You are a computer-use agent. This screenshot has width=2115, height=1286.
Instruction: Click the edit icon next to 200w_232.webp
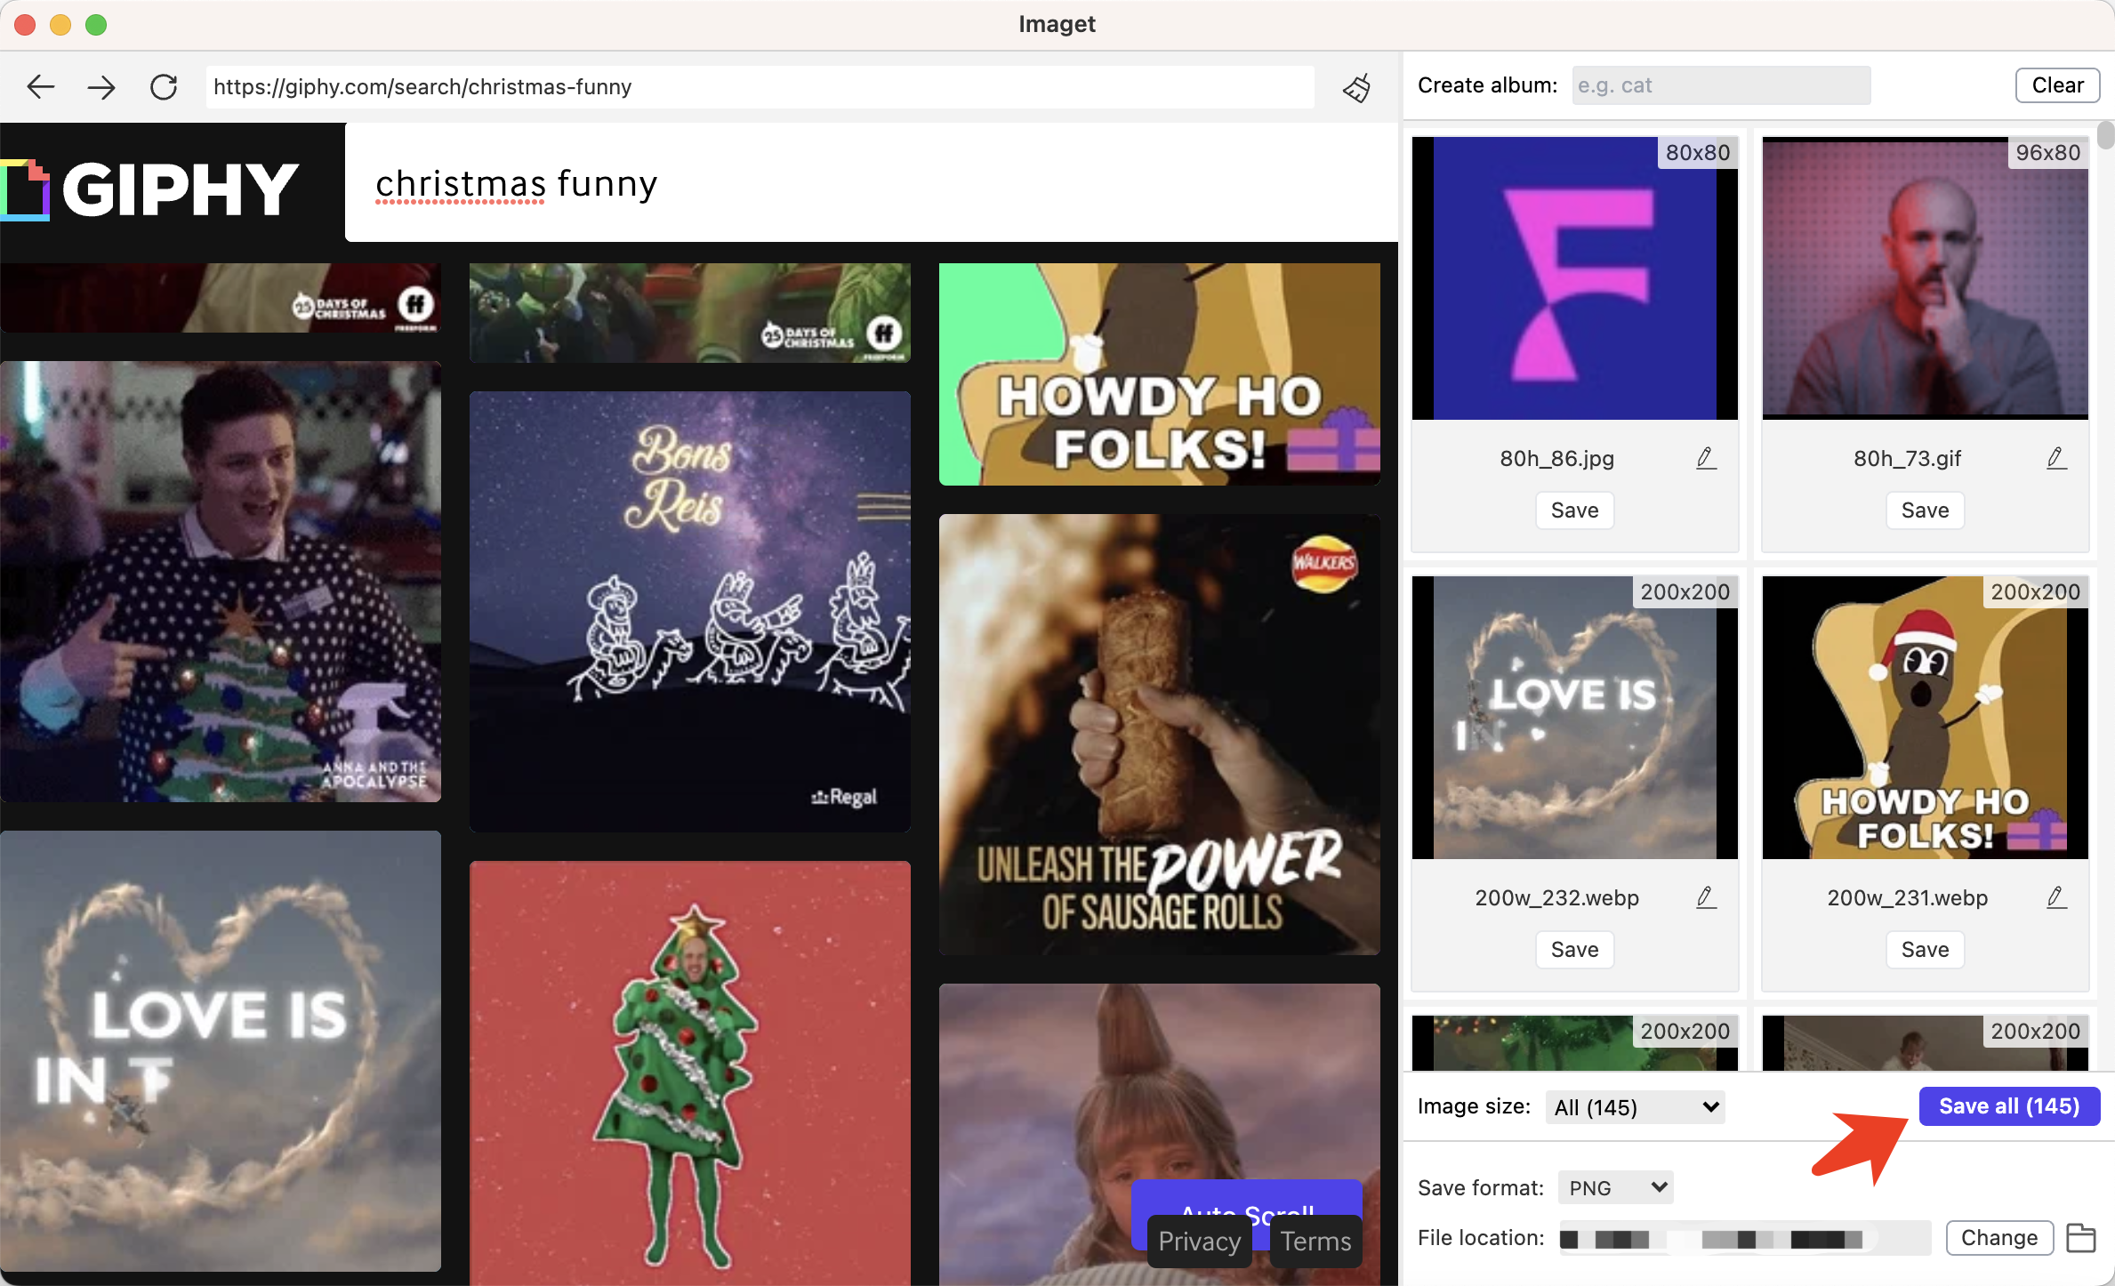pyautogui.click(x=1704, y=897)
